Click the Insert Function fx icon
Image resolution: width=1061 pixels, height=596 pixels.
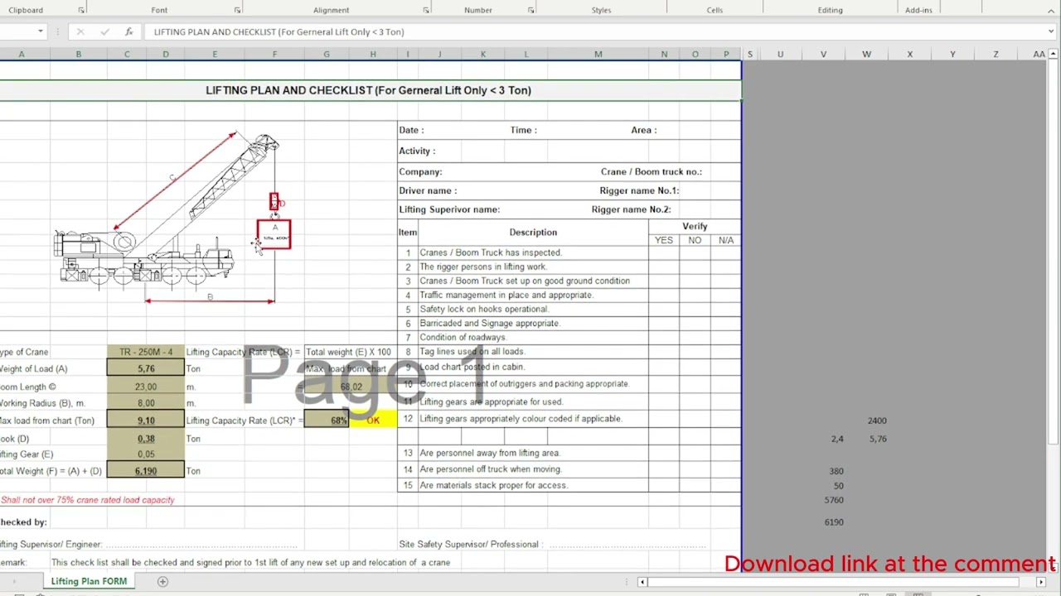coord(128,31)
